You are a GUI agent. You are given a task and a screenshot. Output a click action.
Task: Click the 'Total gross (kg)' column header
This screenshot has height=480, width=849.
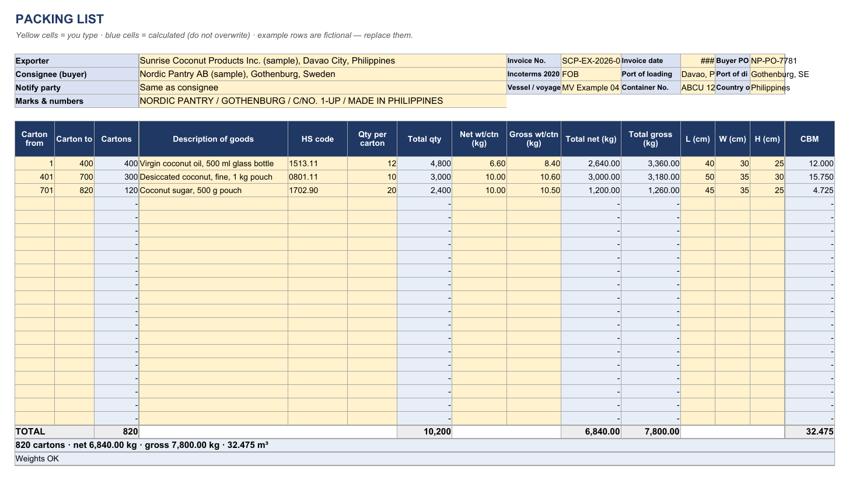[x=651, y=139]
